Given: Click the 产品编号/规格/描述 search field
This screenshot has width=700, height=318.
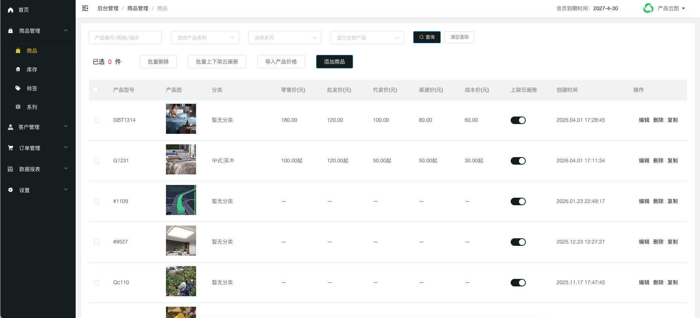Looking at the screenshot, I should click(125, 38).
